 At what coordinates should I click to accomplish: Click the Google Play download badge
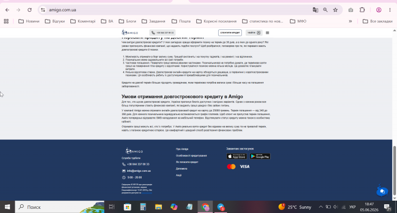coord(260,156)
